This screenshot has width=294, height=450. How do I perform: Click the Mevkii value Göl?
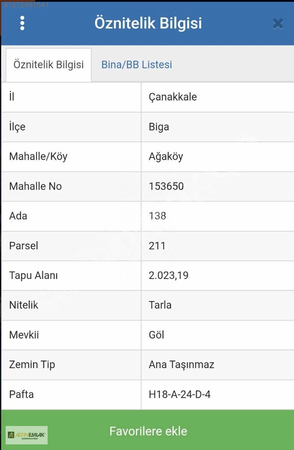(x=156, y=335)
